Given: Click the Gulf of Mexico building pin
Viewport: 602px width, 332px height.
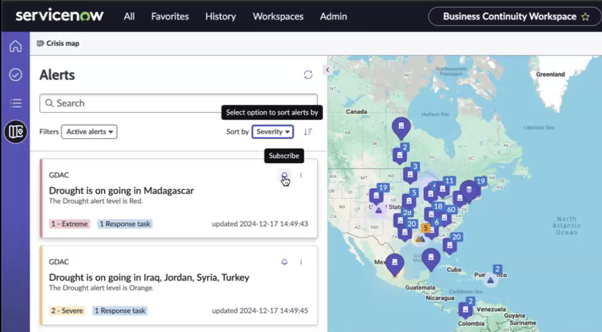Looking at the screenshot, I should pyautogui.click(x=431, y=258).
